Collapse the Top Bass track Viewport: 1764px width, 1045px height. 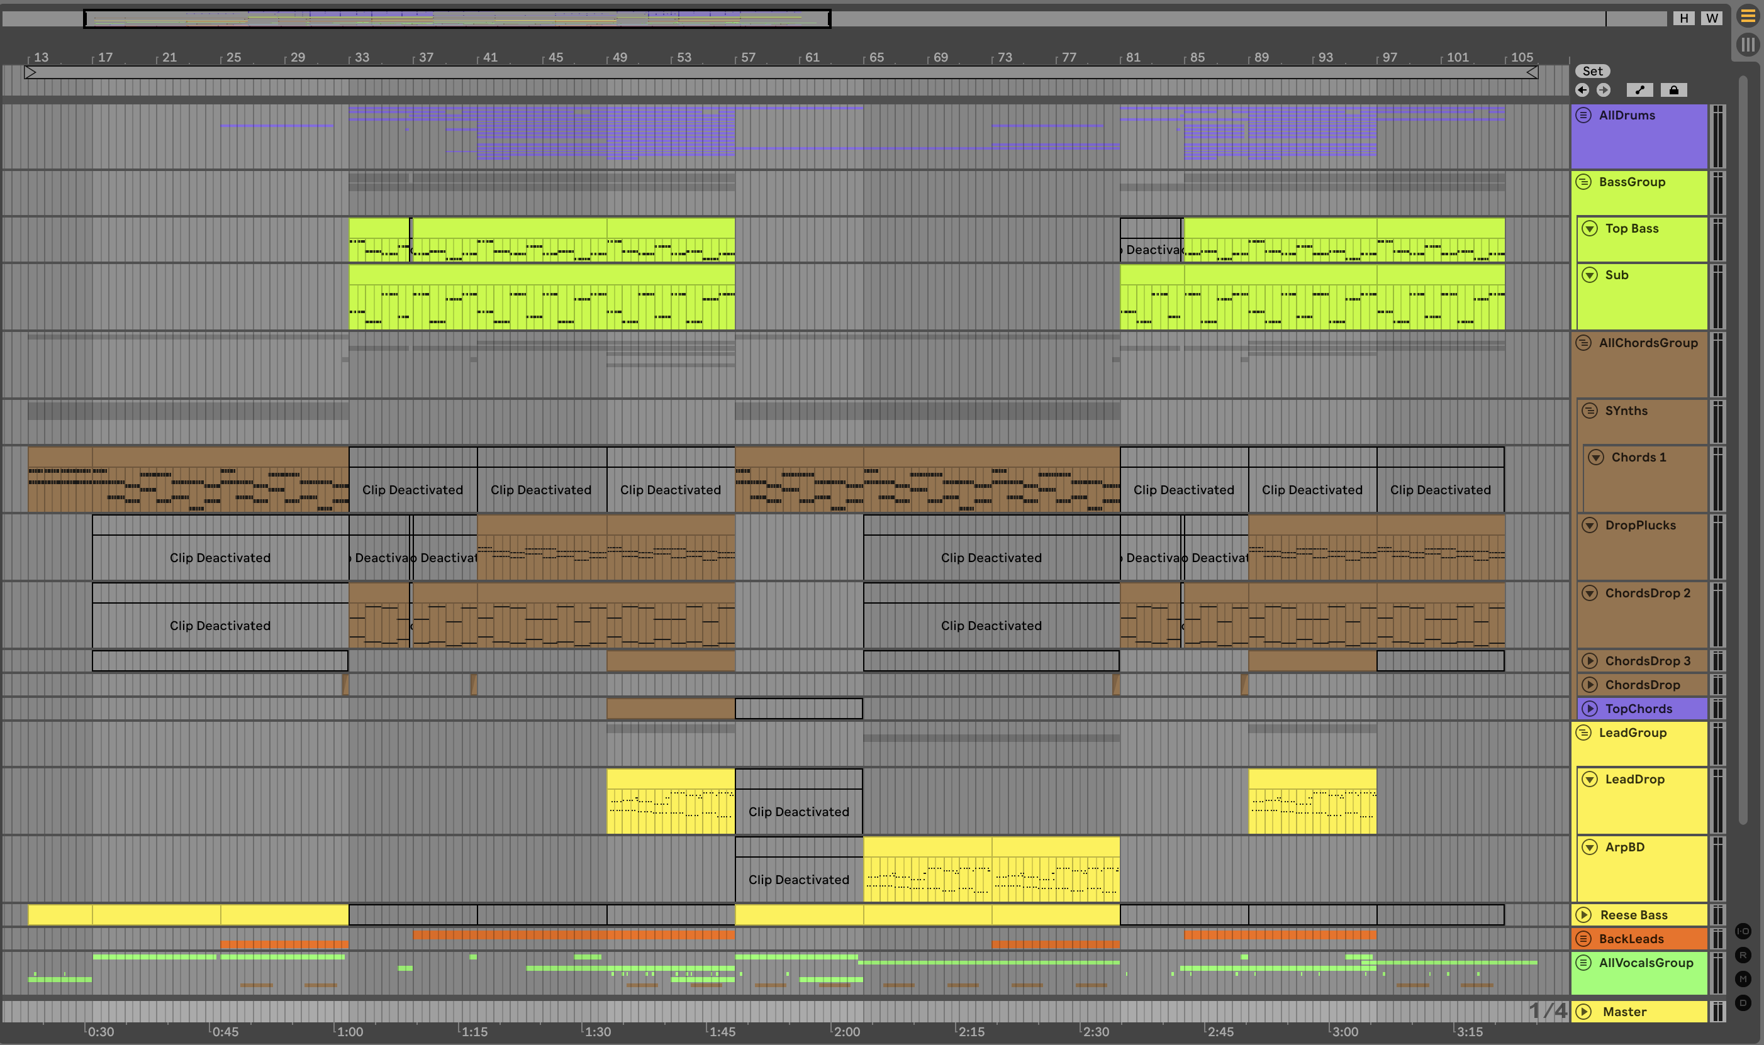tap(1590, 228)
